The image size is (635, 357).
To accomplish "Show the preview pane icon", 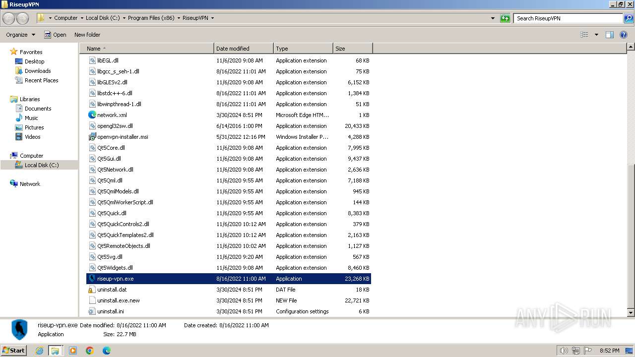I will pos(610,35).
